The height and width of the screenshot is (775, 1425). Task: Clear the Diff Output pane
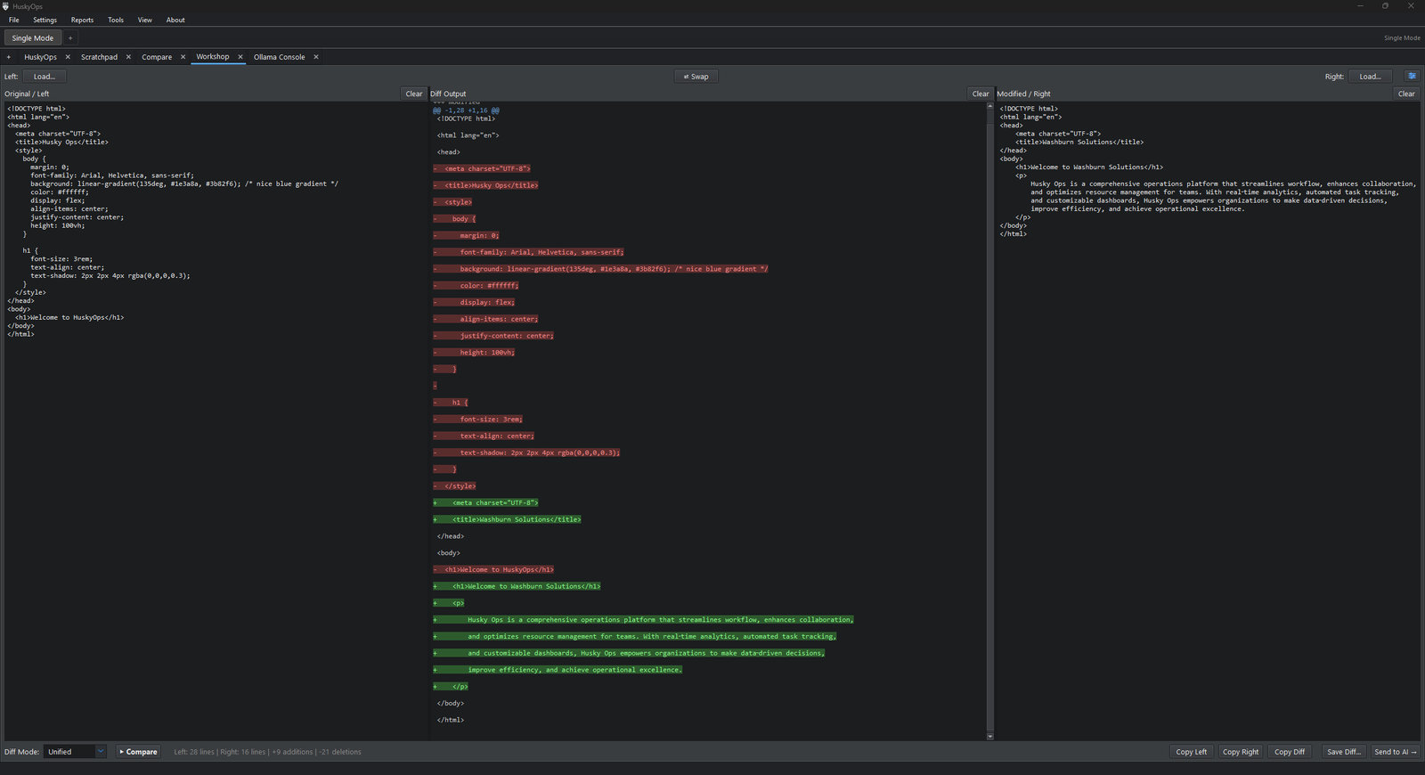tap(981, 94)
